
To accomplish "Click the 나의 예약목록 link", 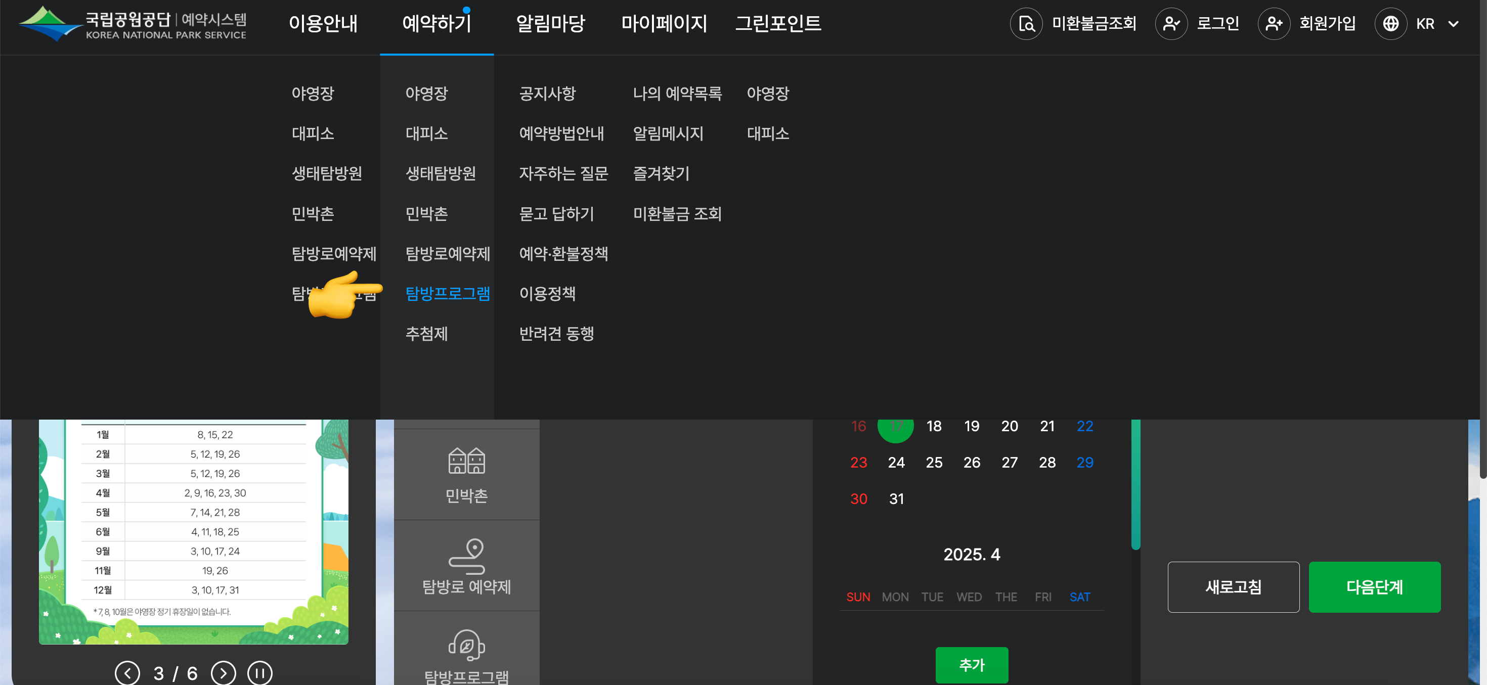I will point(678,94).
